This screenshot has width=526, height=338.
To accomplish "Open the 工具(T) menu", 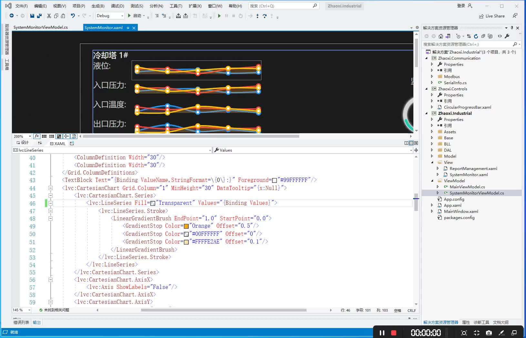I will pos(176,6).
